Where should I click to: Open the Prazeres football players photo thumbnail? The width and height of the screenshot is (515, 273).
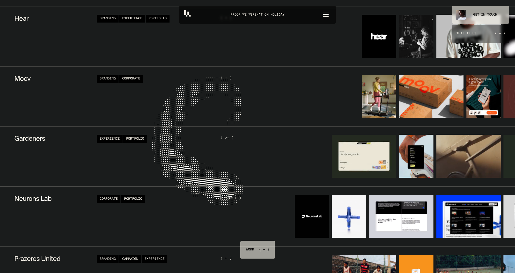pyautogui.click(x=364, y=264)
